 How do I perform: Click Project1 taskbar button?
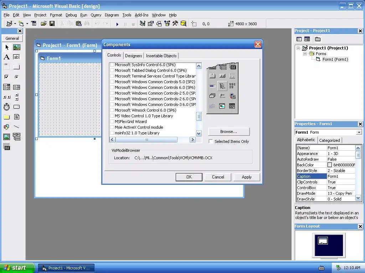point(66,268)
